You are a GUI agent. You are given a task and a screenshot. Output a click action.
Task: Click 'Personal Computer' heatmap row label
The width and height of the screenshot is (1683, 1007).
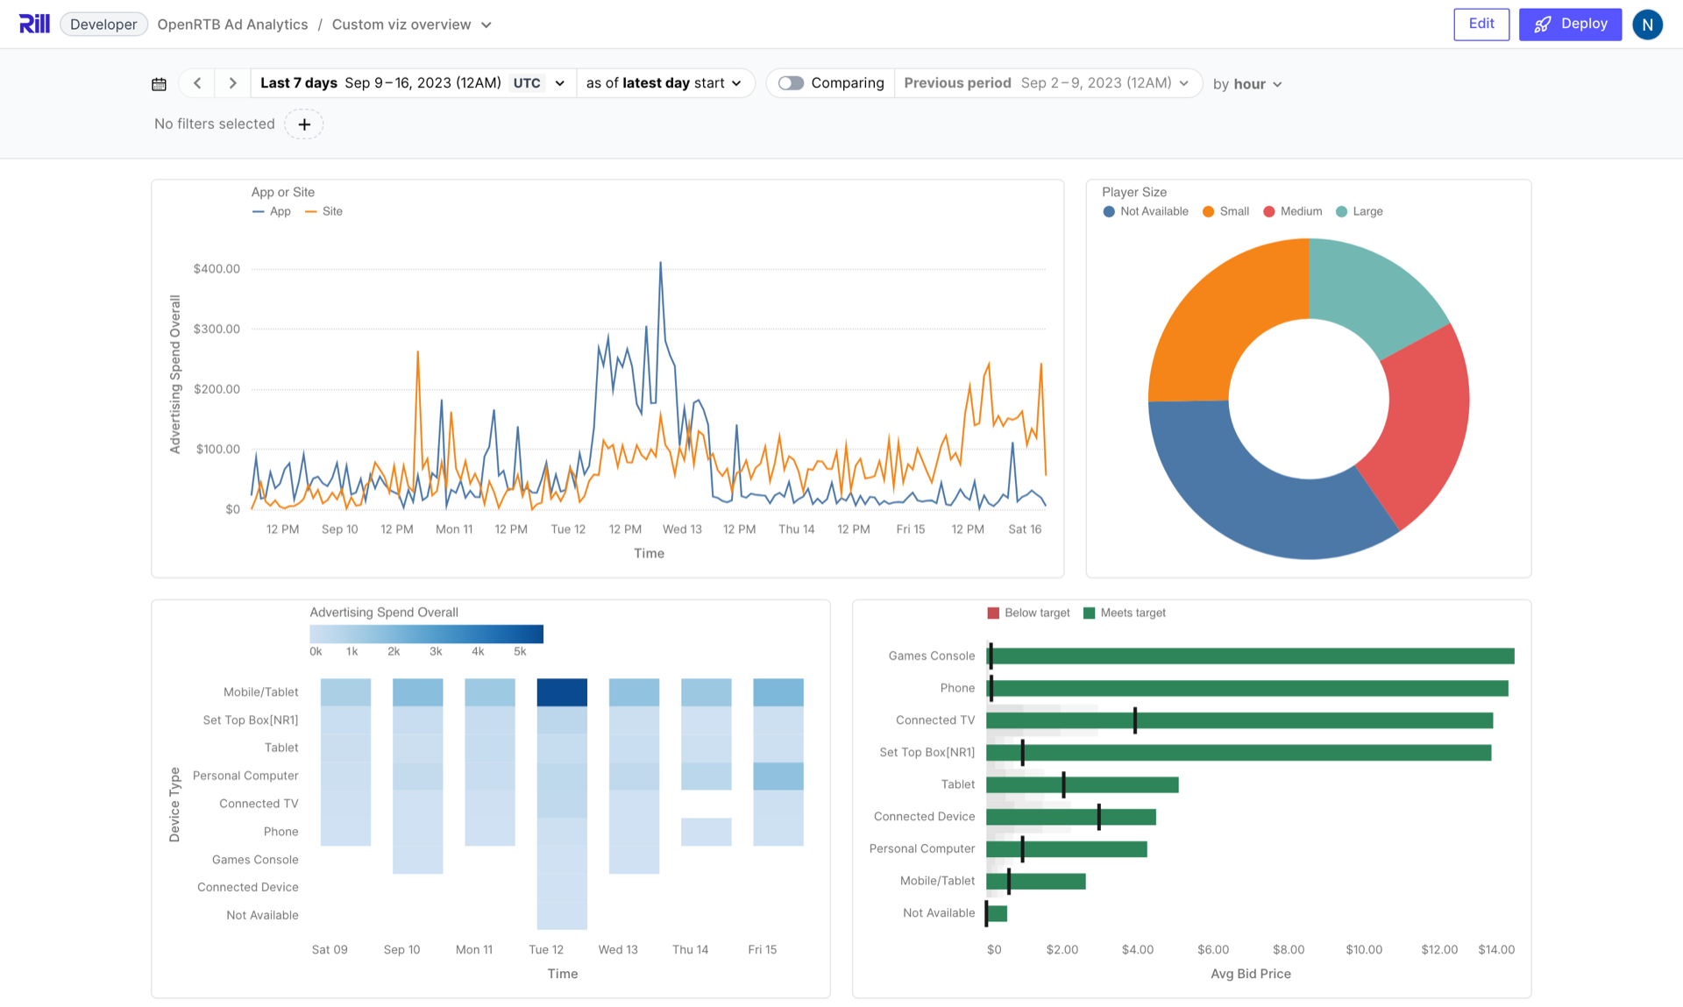pos(245,777)
